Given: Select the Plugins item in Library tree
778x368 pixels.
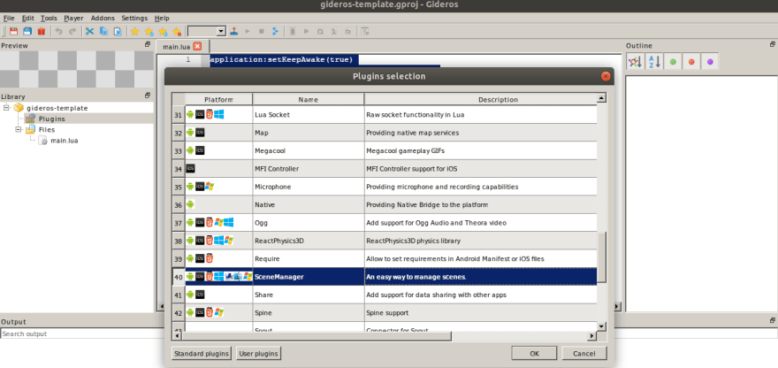Looking at the screenshot, I should pyautogui.click(x=51, y=119).
